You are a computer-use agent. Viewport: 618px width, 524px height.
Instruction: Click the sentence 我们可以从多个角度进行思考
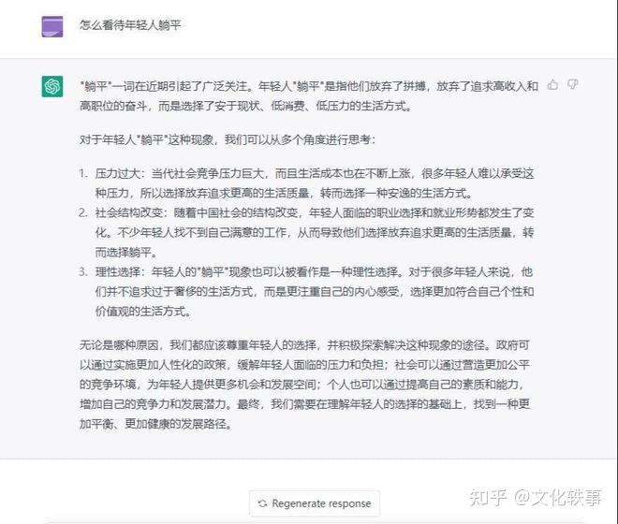(x=300, y=139)
